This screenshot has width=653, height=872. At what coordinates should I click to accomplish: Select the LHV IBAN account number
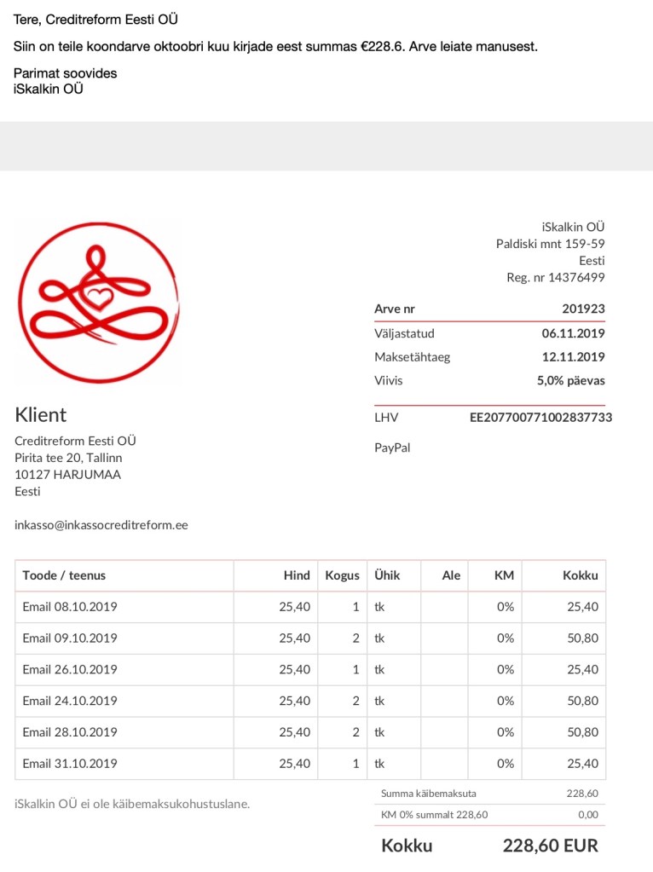[540, 418]
